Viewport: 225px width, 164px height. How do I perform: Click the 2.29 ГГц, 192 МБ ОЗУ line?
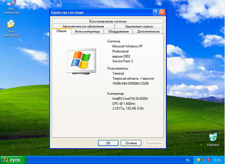(x=128, y=108)
